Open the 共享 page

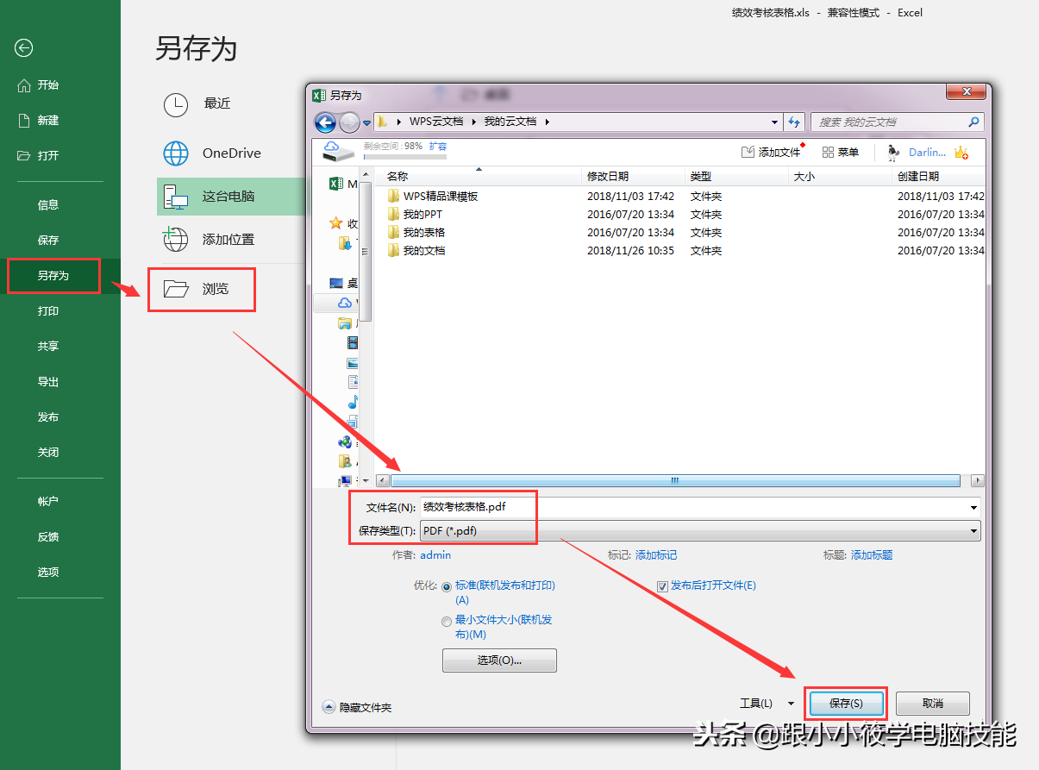click(48, 347)
